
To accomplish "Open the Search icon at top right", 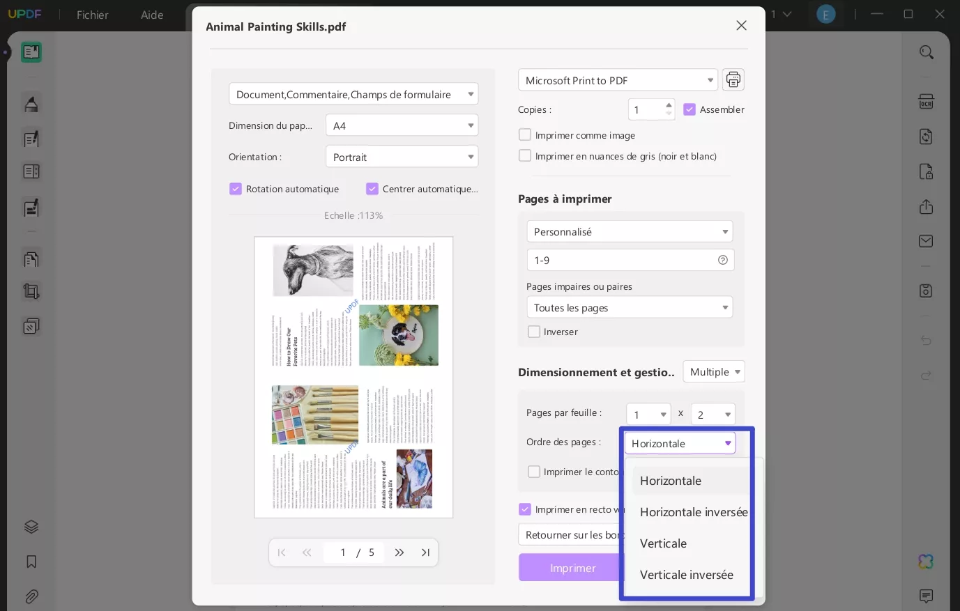I will [x=927, y=52].
